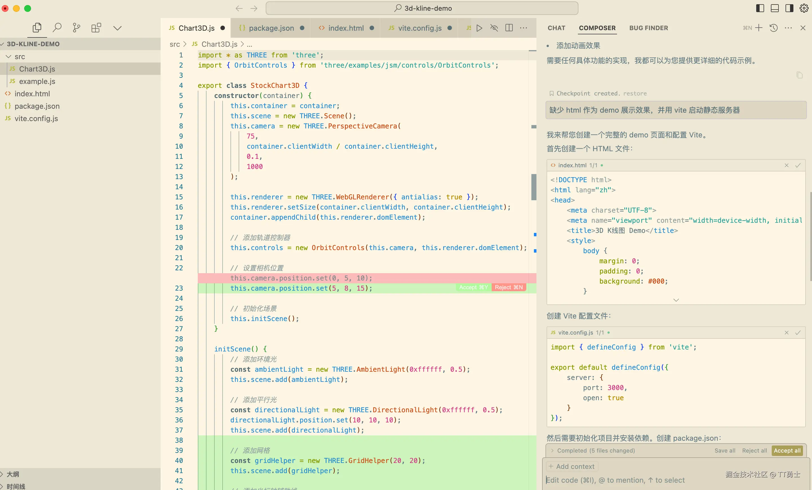
Task: Open the Extensions view icon
Action: [x=96, y=28]
